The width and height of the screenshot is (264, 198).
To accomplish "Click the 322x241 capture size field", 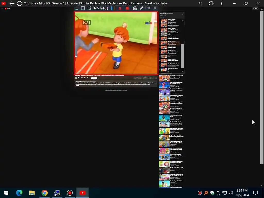I will 101,8.
